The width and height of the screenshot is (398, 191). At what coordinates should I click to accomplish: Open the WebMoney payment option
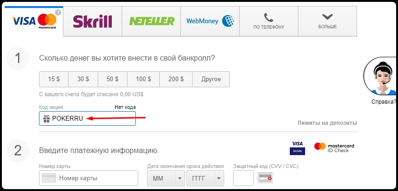pyautogui.click(x=210, y=21)
